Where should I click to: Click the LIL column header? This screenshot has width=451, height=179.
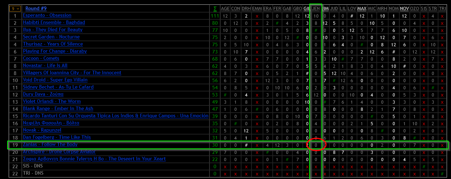(x=343, y=8)
